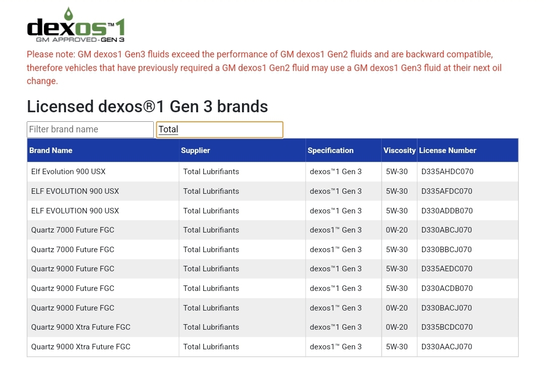Click Quartz 9000 Xtra Future FGC in D330AACJ070 row
This screenshot has height=376, width=544.
[x=81, y=347]
